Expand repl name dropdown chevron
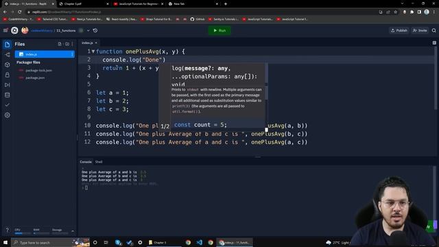439x247 pixels. tap(88, 30)
